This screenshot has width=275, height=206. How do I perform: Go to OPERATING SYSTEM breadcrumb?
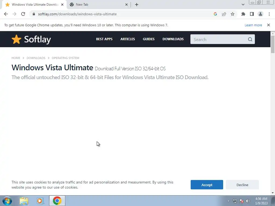point(66,58)
